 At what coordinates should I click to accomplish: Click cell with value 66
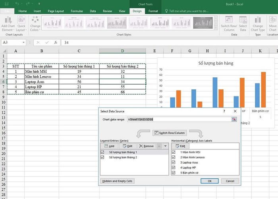pos(122,92)
